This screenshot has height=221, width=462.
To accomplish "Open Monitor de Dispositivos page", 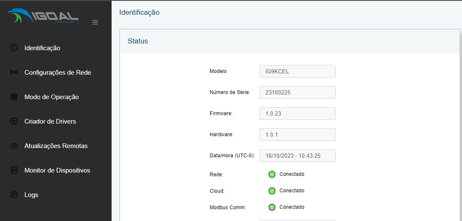I will (x=57, y=170).
